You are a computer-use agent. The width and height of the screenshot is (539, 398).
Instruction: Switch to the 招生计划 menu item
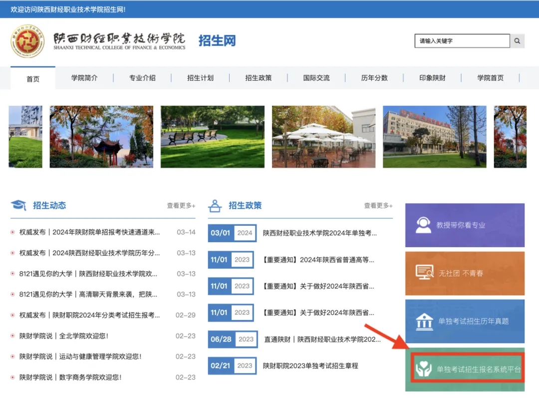pos(200,78)
